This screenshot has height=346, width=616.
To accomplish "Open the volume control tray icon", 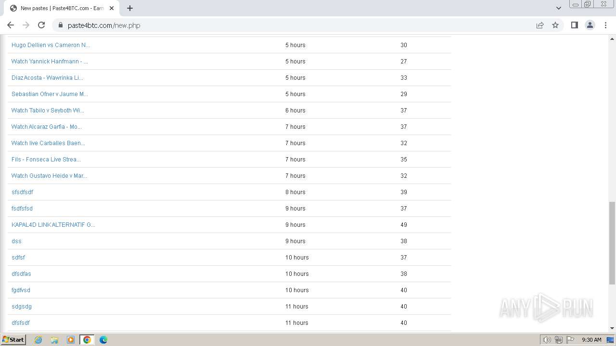I will click(x=547, y=340).
